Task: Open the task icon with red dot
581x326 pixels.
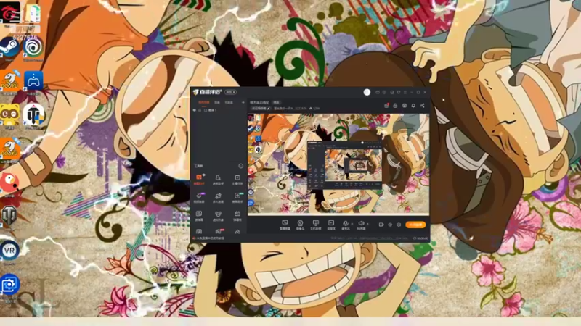Action: click(386, 106)
